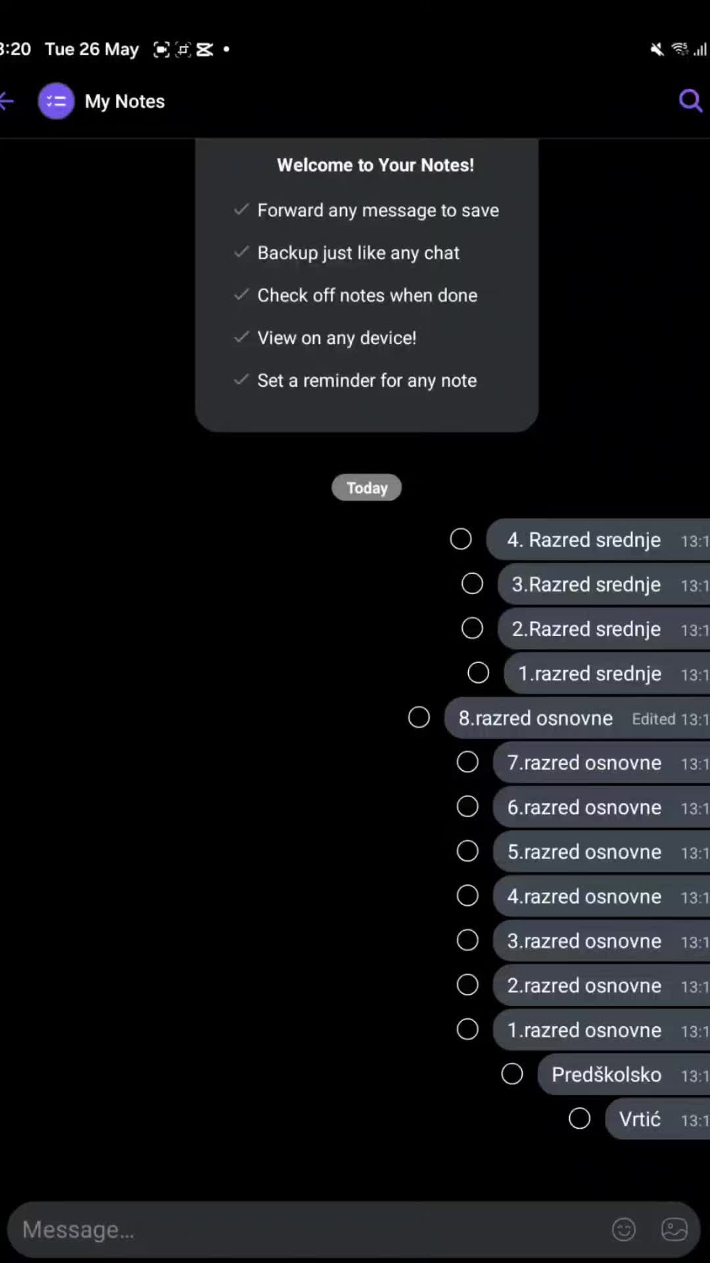
Task: Tap the 3.Razred srednje note bubble
Action: pos(603,584)
